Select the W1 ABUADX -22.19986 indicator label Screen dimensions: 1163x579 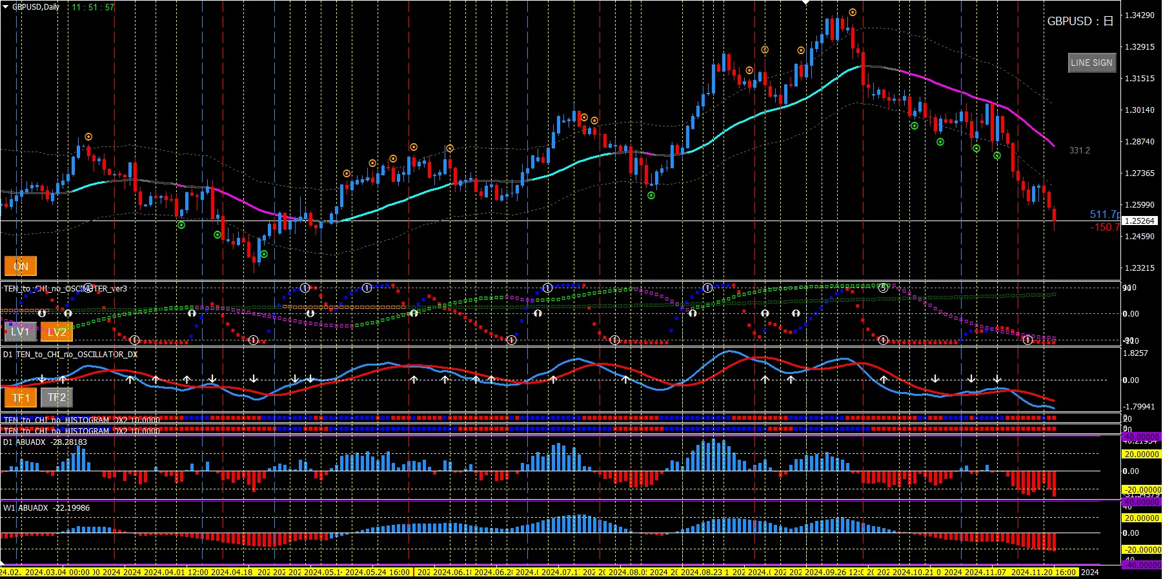coord(46,507)
